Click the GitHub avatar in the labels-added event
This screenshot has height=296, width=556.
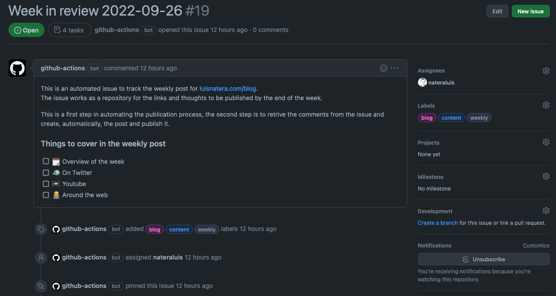coord(56,229)
